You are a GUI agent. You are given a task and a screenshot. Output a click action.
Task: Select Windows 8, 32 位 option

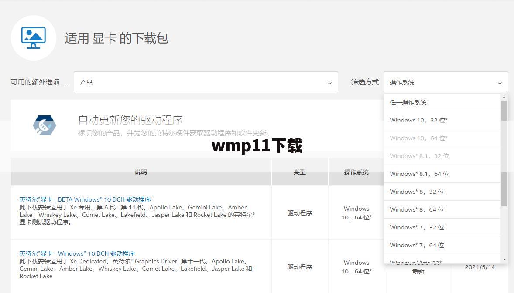tap(442, 192)
